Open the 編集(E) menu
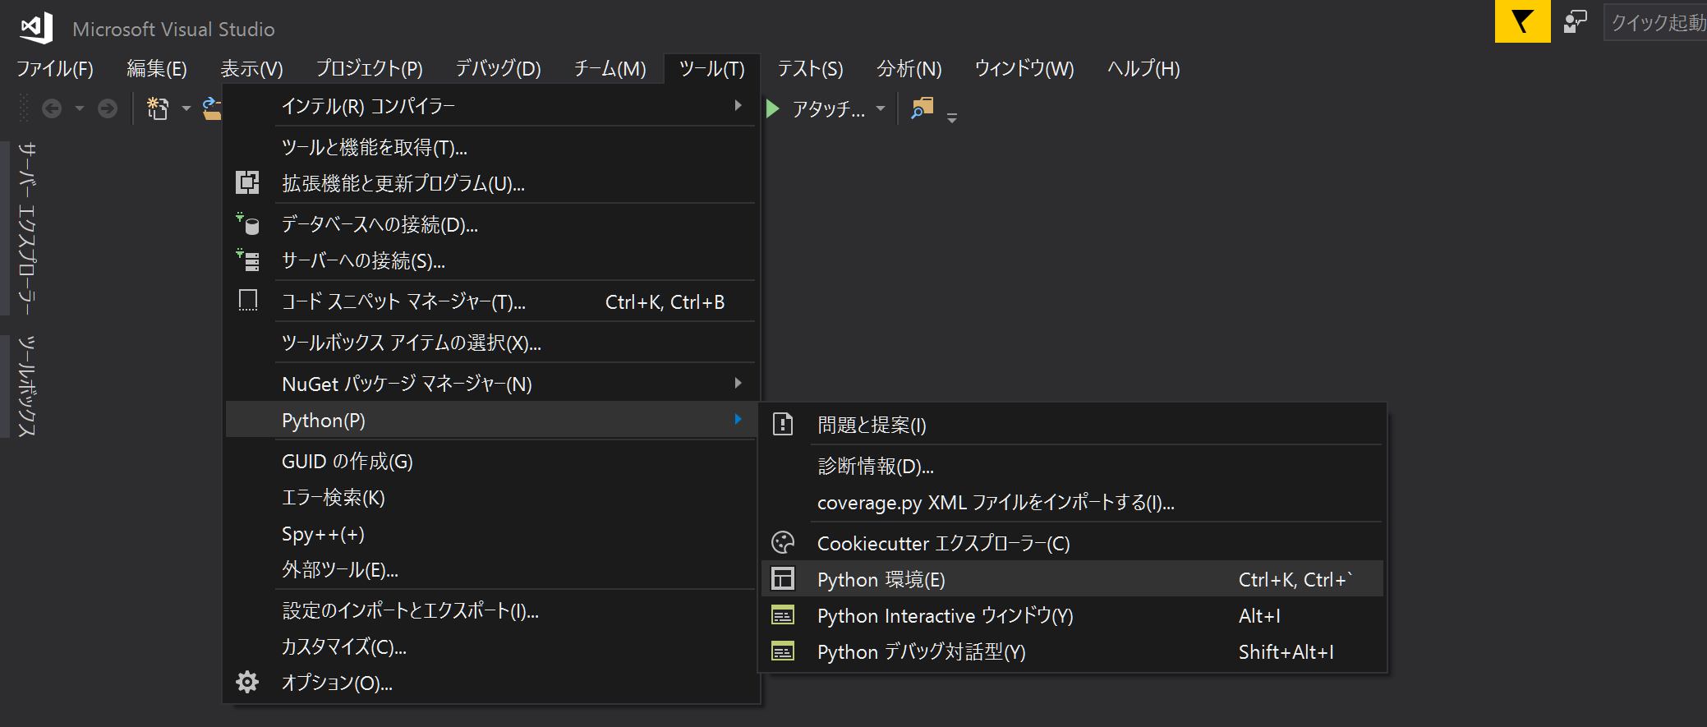 pyautogui.click(x=157, y=68)
